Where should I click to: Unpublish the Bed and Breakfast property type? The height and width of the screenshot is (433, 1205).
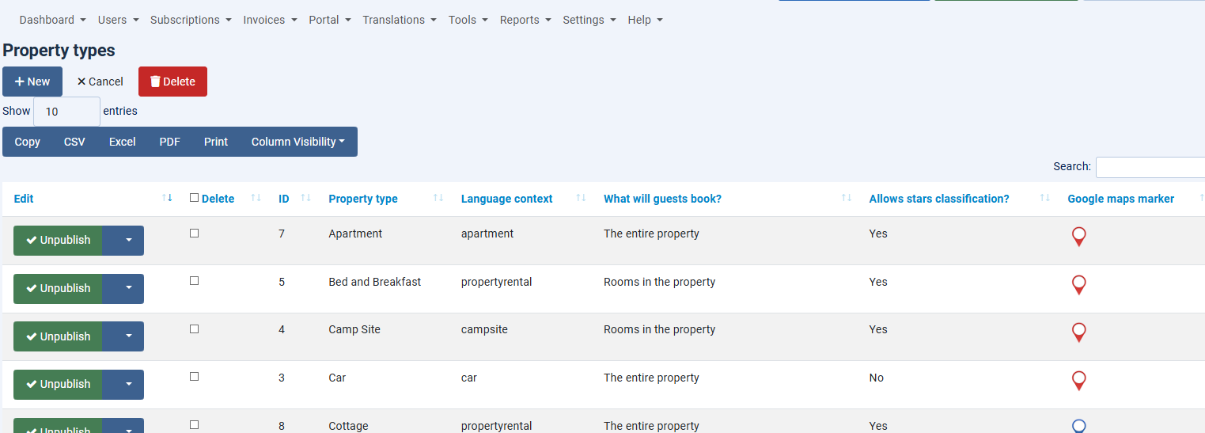coord(58,289)
